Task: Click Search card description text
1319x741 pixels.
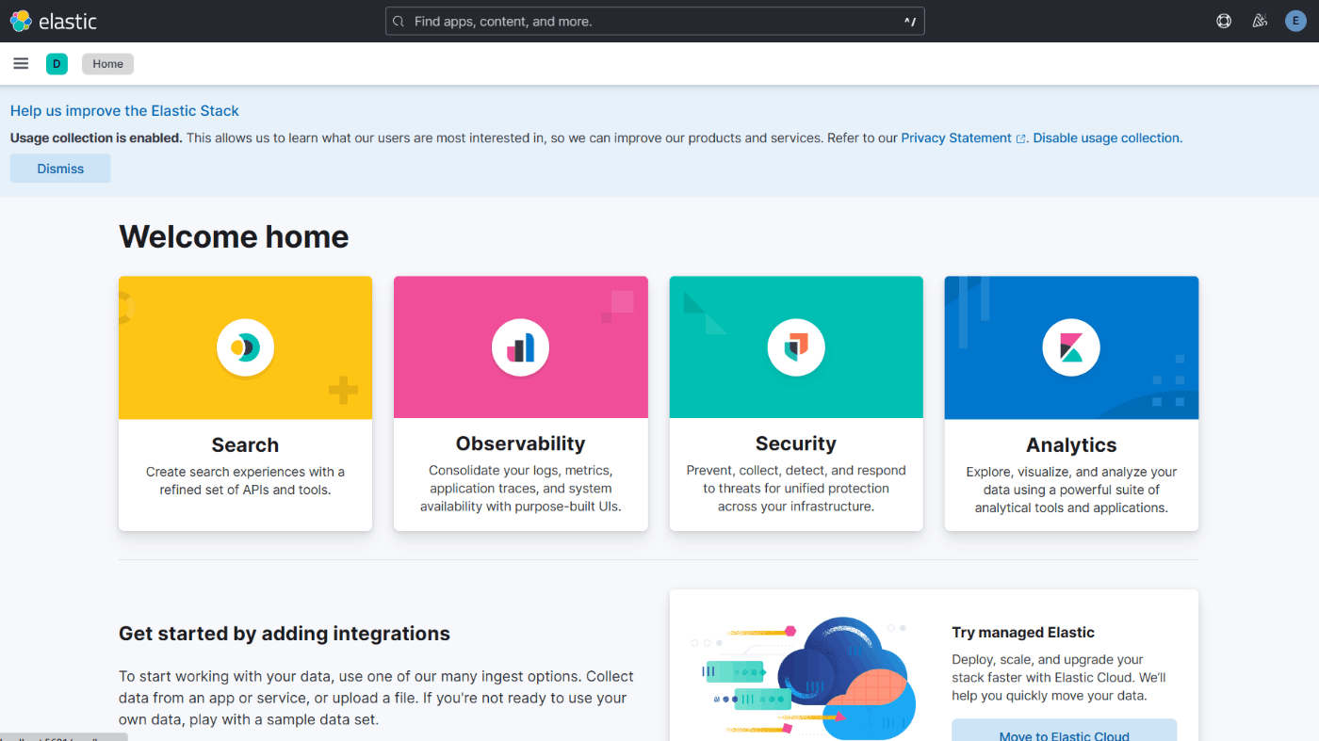Action: point(245,480)
